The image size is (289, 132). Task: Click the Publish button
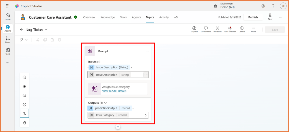[x=253, y=17]
